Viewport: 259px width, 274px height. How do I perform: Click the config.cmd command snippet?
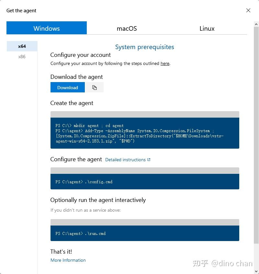point(144,182)
